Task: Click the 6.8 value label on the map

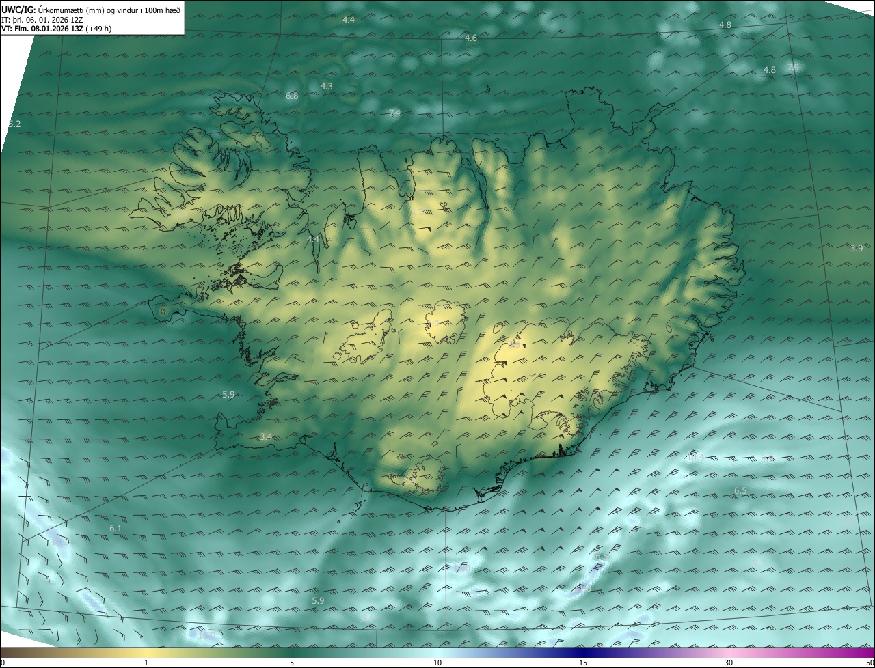Action: pos(292,96)
